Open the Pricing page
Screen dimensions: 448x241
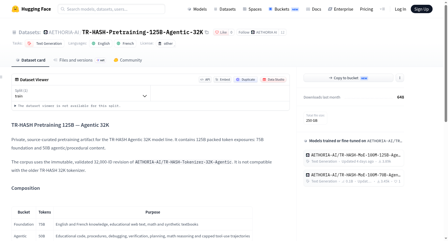tap(367, 9)
